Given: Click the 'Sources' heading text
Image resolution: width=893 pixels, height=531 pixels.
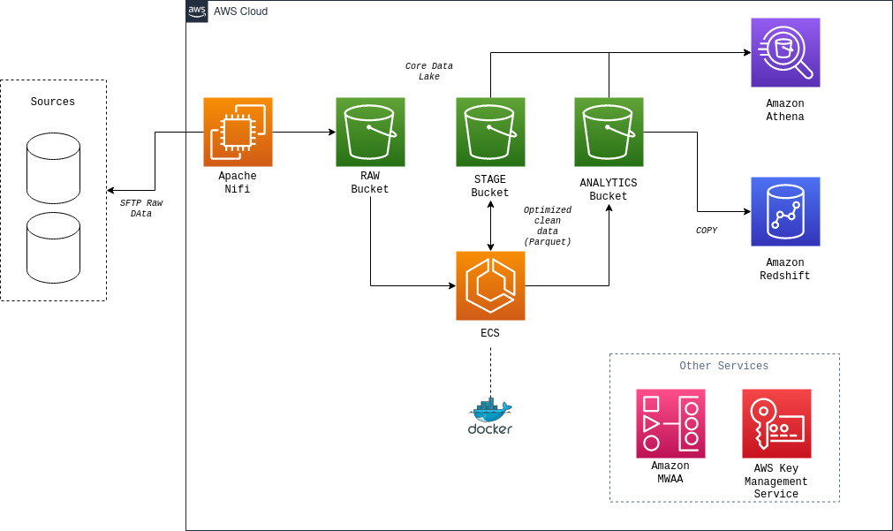Looking at the screenshot, I should 52,102.
